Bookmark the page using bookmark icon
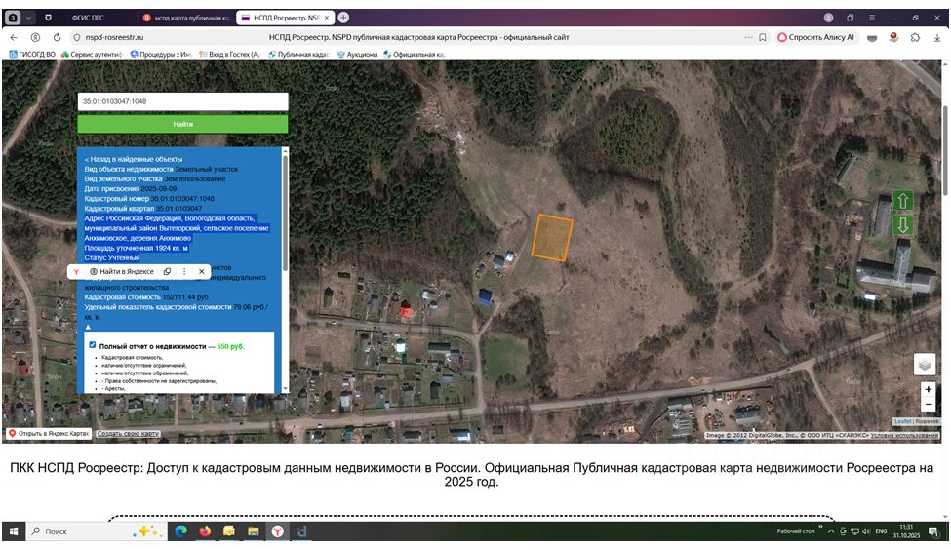This screenshot has width=951, height=550. point(763,37)
